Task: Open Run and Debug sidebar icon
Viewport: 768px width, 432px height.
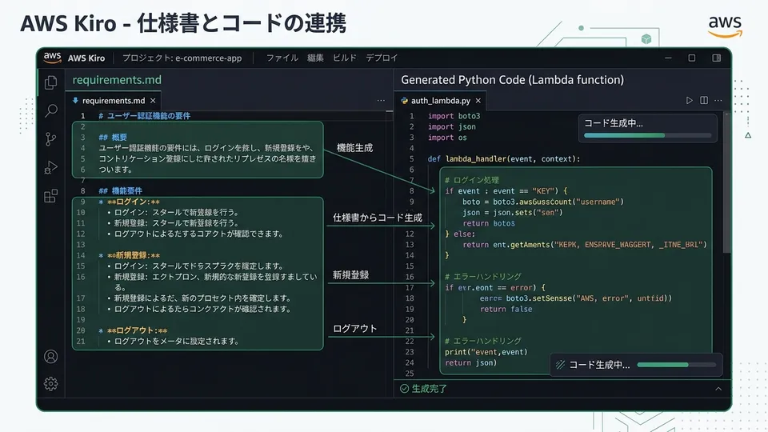Action: pos(51,167)
